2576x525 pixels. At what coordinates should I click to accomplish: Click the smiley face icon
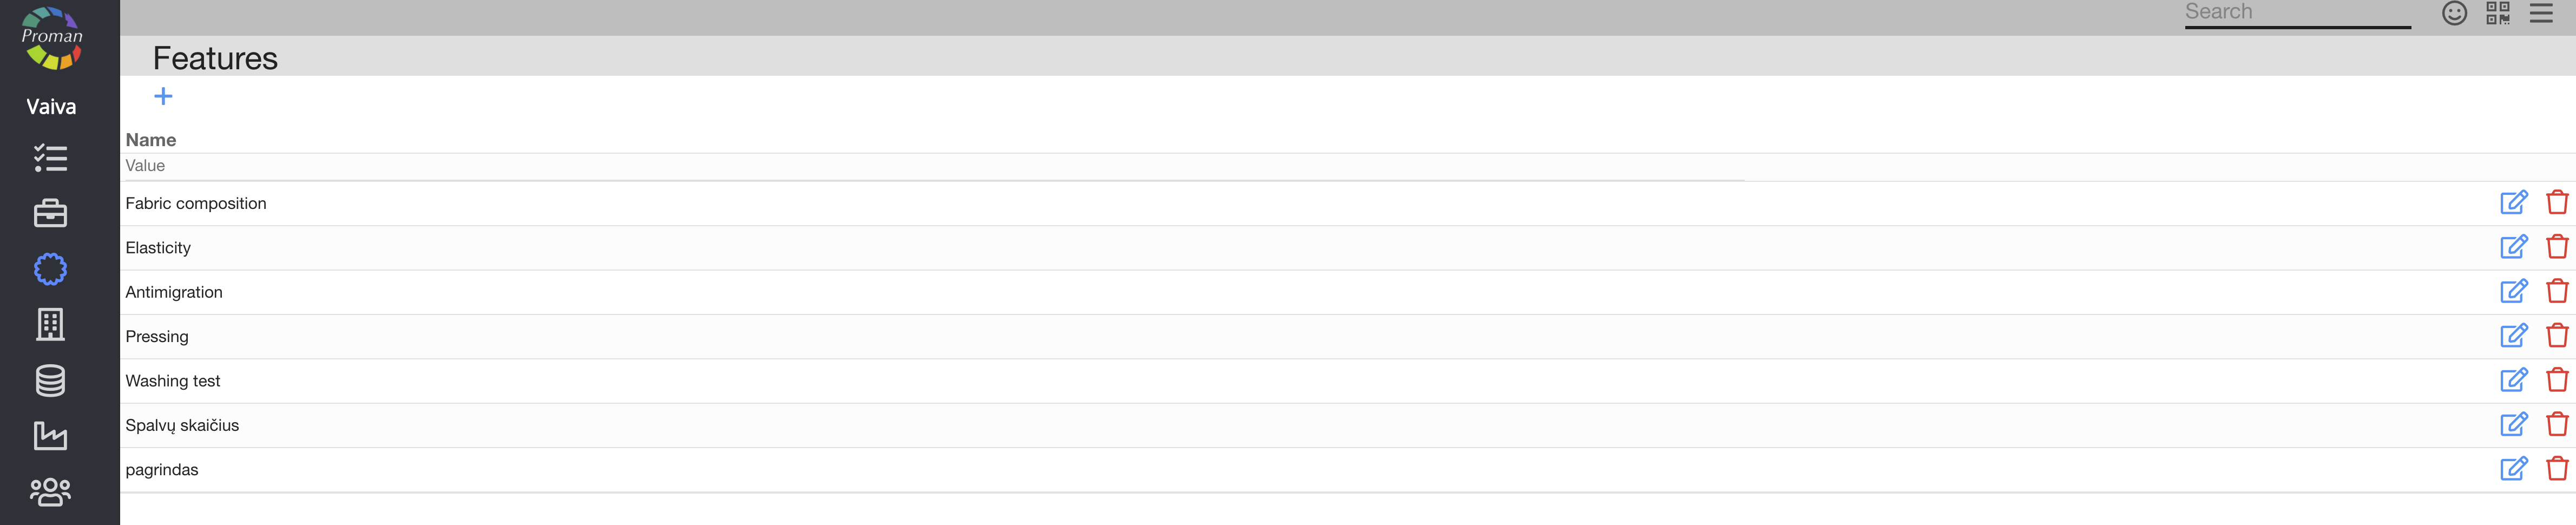coord(2454,13)
